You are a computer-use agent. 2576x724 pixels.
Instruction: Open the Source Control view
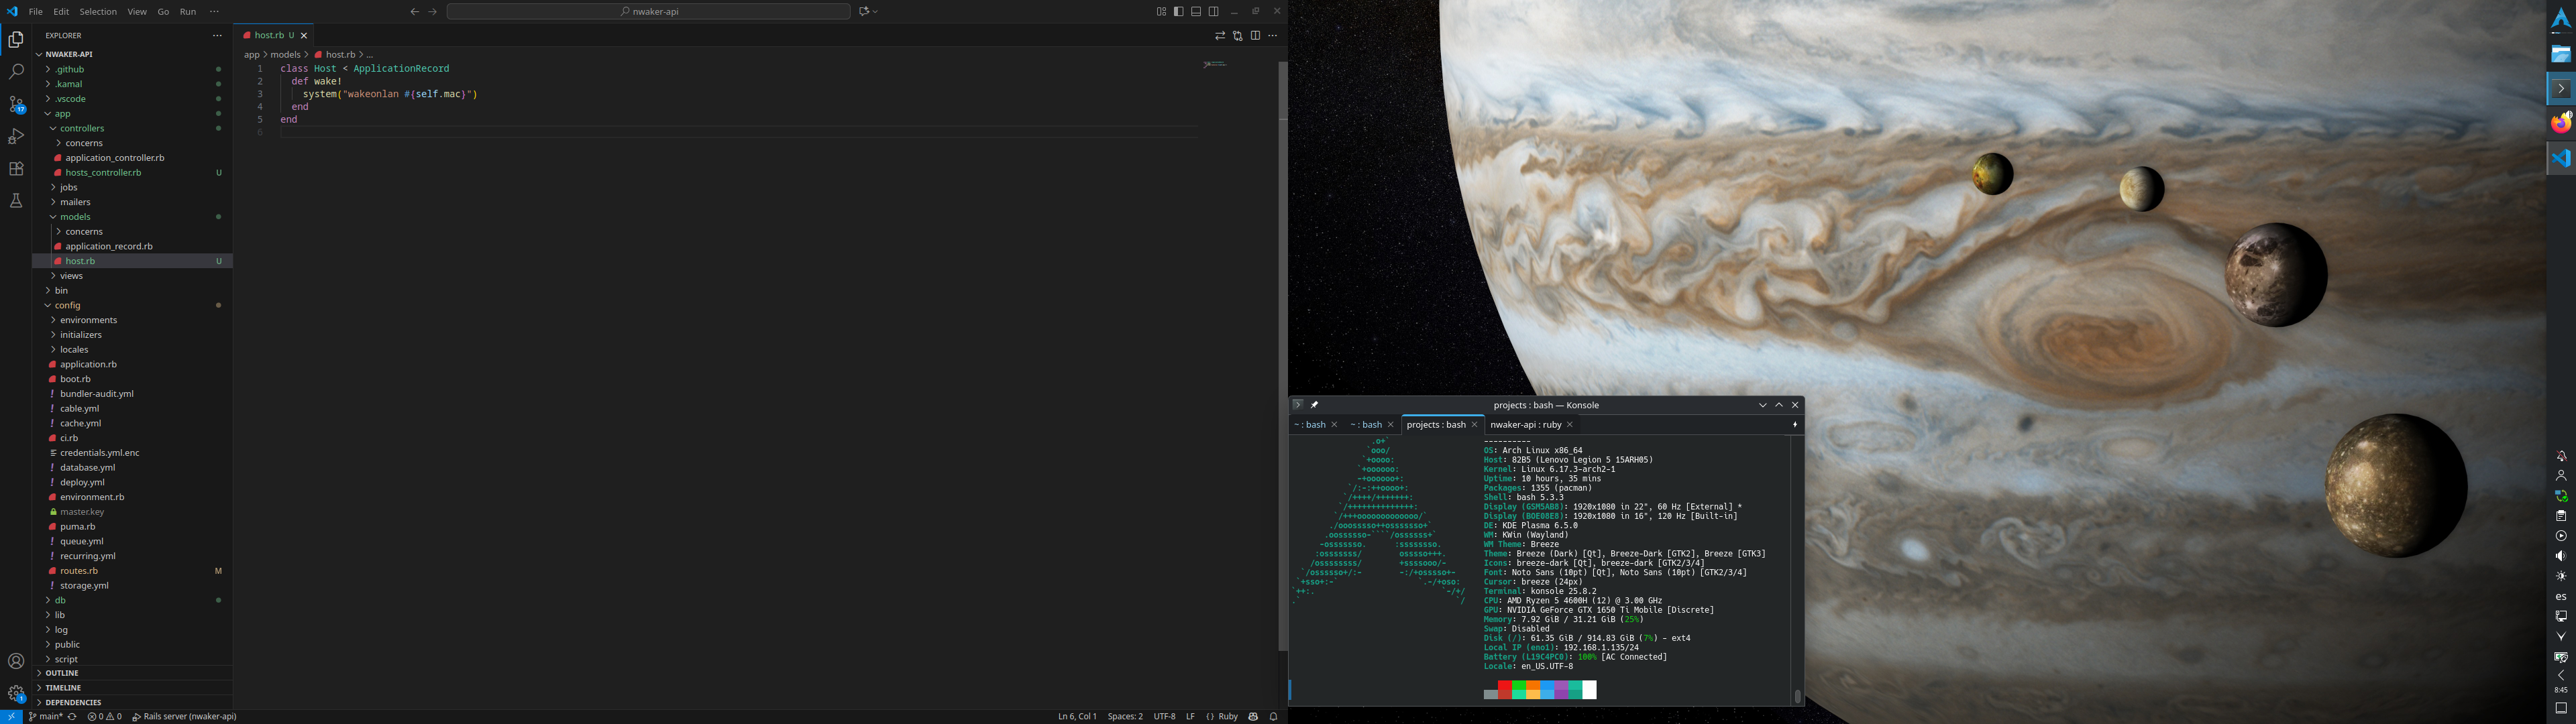coord(16,104)
